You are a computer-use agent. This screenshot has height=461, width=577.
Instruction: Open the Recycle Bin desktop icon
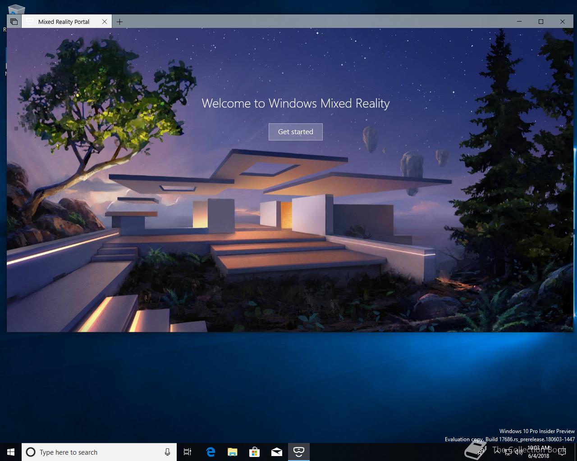(x=16, y=10)
